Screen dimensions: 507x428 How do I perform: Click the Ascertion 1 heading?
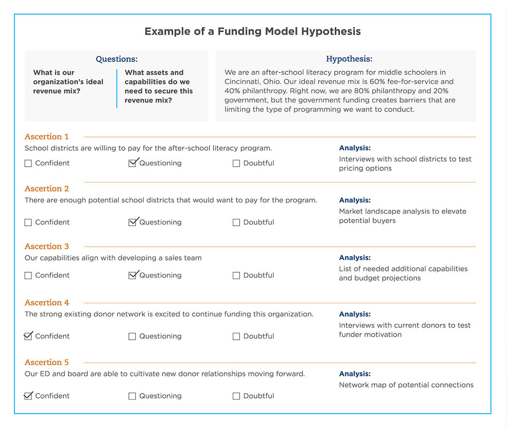pyautogui.click(x=46, y=137)
